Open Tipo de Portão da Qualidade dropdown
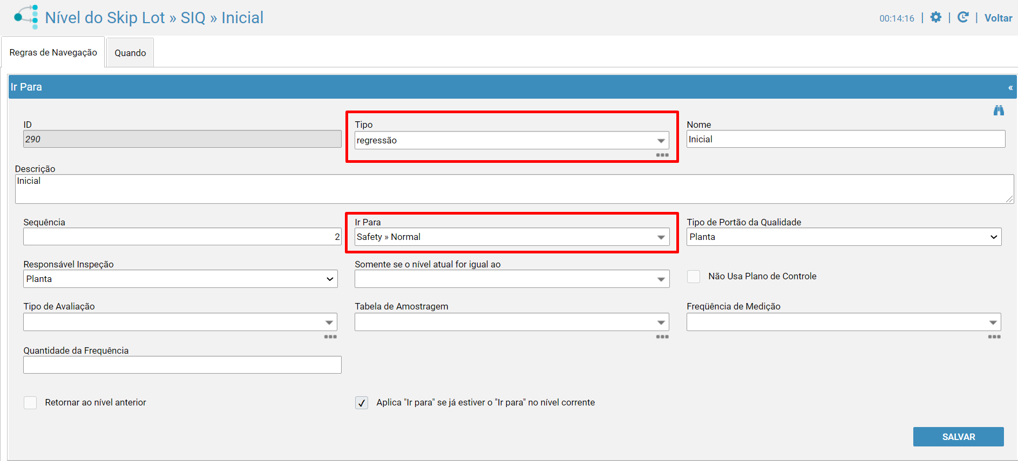The width and height of the screenshot is (1018, 461). [844, 237]
